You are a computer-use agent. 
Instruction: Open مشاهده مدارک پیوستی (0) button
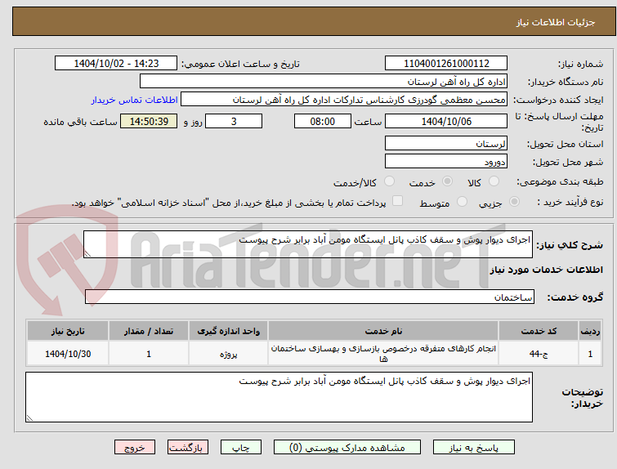pos(347,448)
